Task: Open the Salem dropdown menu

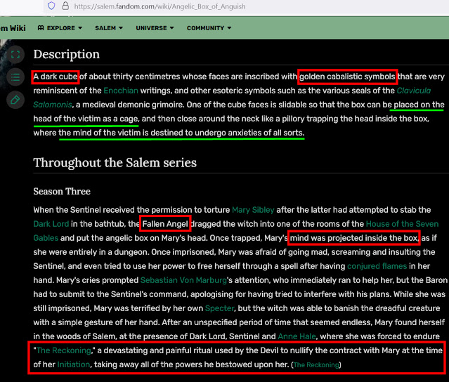Action: [x=109, y=28]
